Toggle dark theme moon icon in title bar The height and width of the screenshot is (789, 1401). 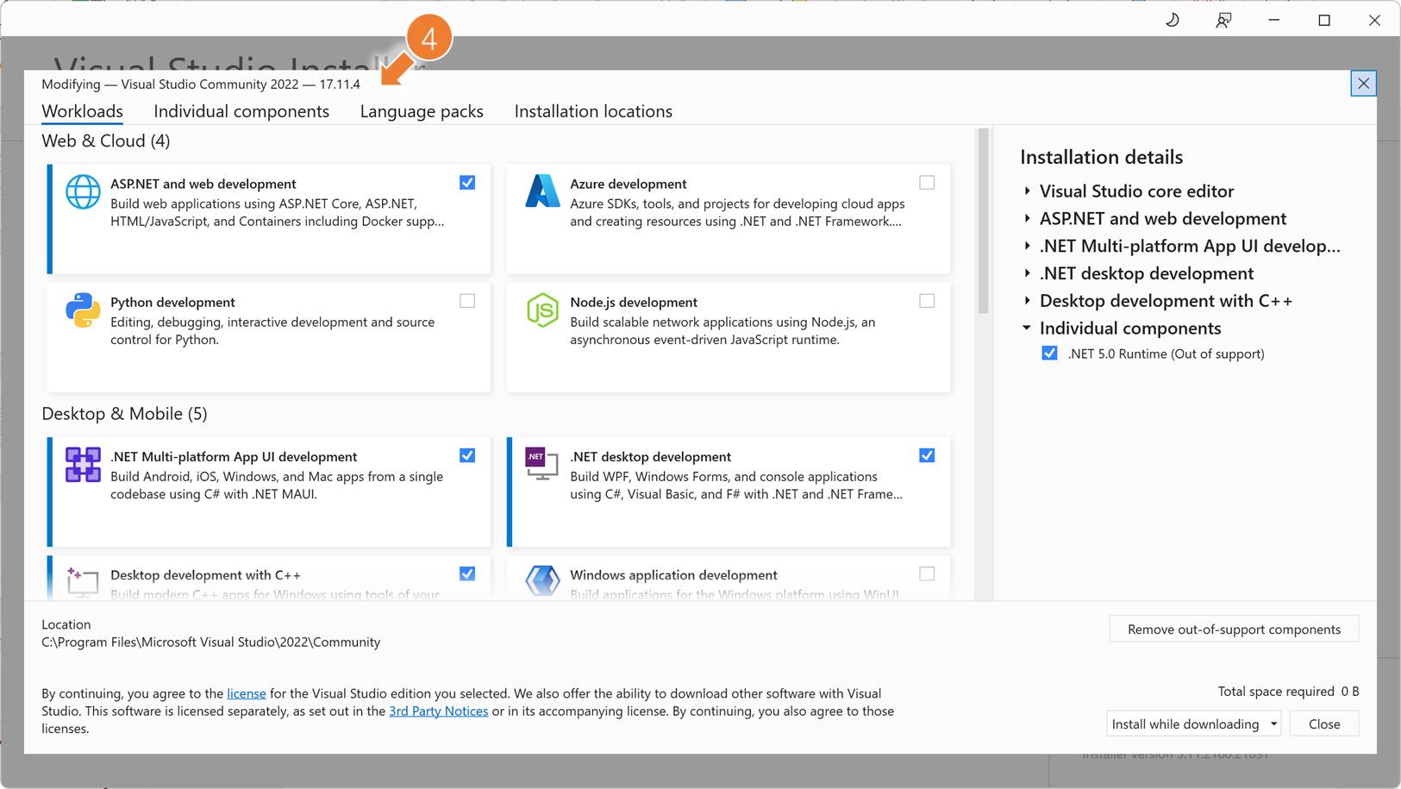(1173, 20)
